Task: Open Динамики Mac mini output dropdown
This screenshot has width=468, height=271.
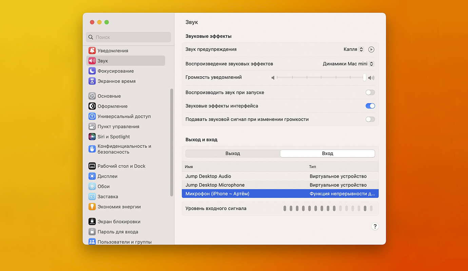Action: (348, 64)
